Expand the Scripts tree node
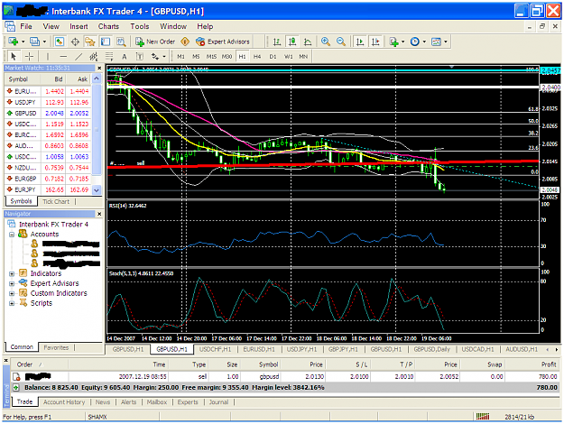This screenshot has height=424, width=564. pos(12,303)
